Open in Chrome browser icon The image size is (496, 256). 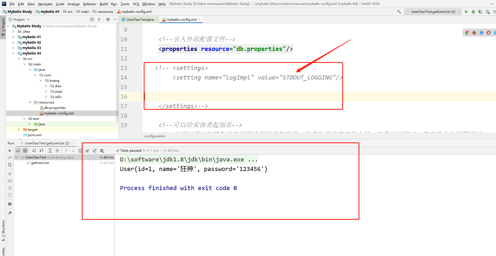pyautogui.click(x=467, y=33)
